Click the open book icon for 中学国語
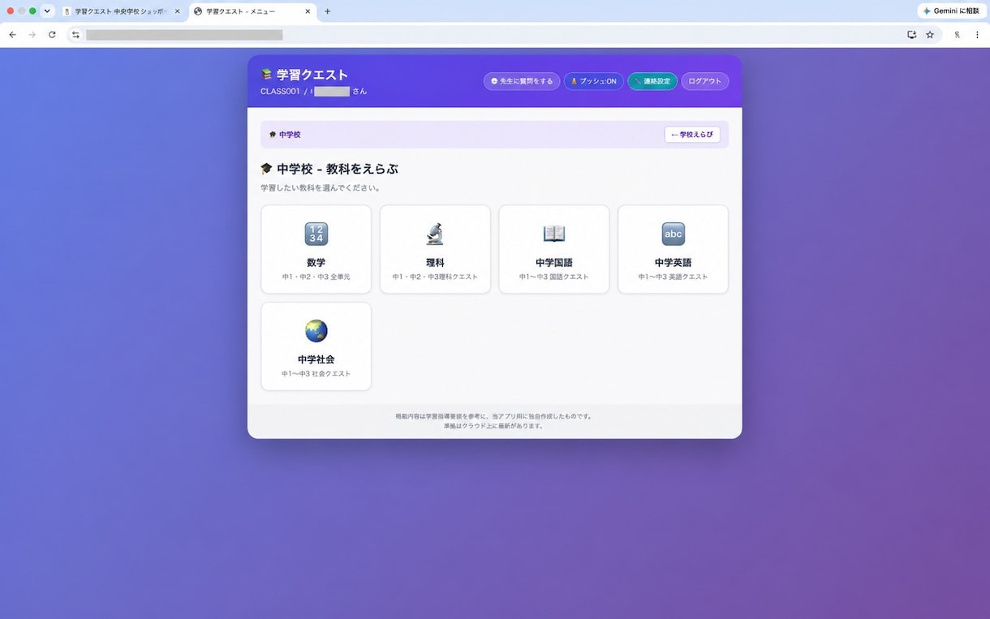Viewport: 990px width, 619px height. 554,234
